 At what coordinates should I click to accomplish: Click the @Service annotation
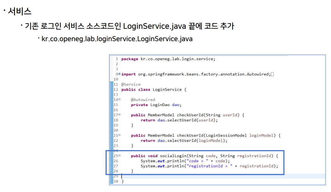131,84
